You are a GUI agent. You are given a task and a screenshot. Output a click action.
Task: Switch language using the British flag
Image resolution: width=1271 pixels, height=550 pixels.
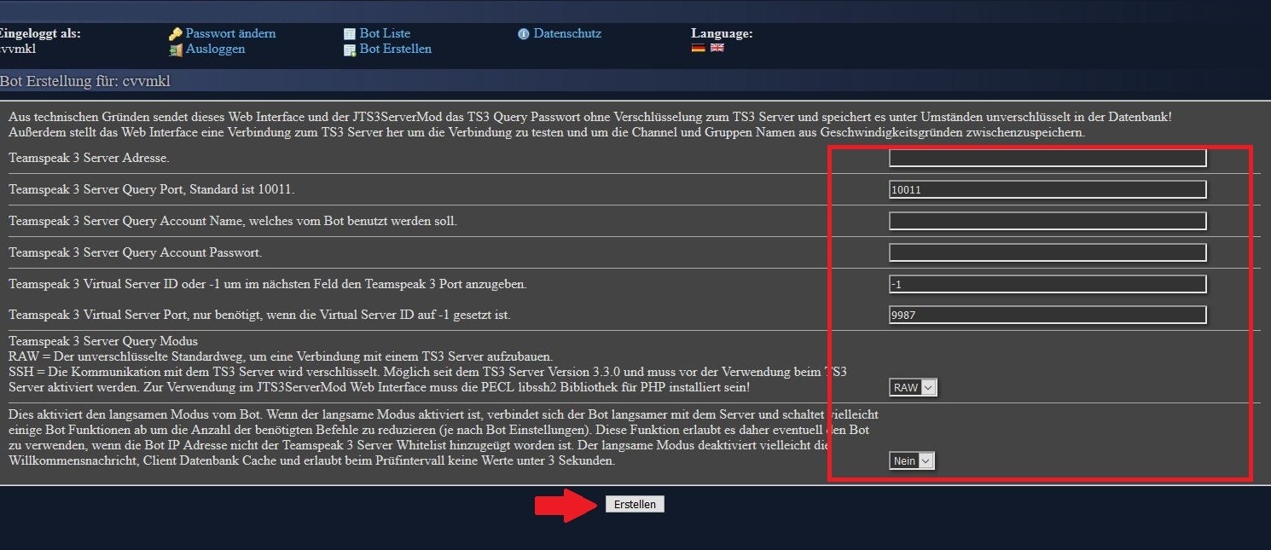point(717,49)
